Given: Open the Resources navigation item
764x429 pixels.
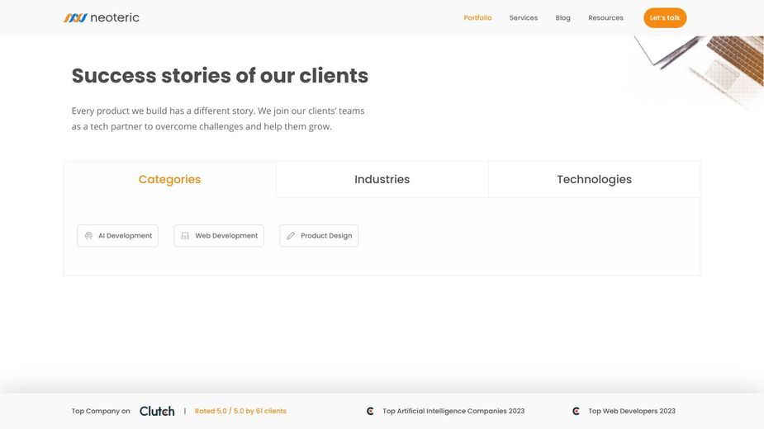Looking at the screenshot, I should pyautogui.click(x=605, y=17).
